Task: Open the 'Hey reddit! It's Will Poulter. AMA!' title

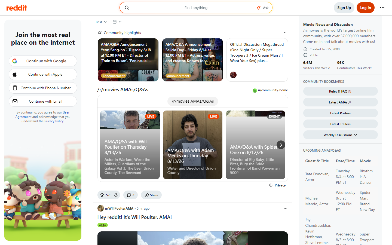Action: coord(134,217)
